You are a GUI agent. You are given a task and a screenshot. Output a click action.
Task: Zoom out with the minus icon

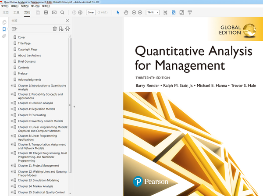[x=134, y=12]
